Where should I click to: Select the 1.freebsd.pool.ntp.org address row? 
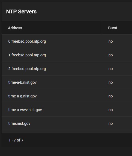(67, 55)
